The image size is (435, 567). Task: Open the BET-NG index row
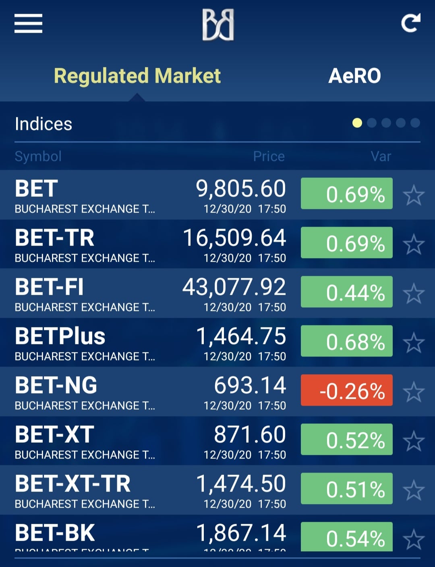click(217, 392)
